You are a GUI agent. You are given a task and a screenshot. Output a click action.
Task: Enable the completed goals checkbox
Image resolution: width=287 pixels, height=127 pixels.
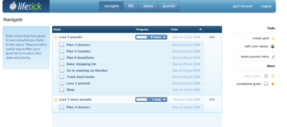pyautogui.click(x=266, y=84)
